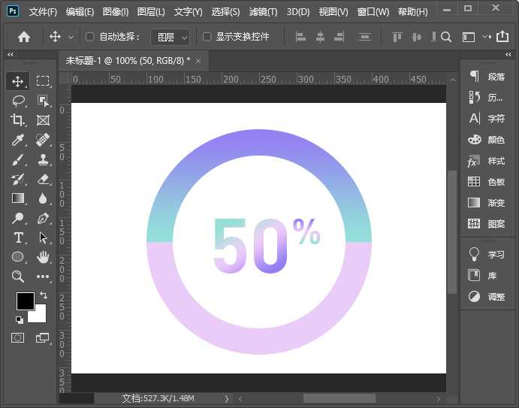Open the 图层 auto-select dropdown
Screen dimensions: 519x408
[170, 37]
